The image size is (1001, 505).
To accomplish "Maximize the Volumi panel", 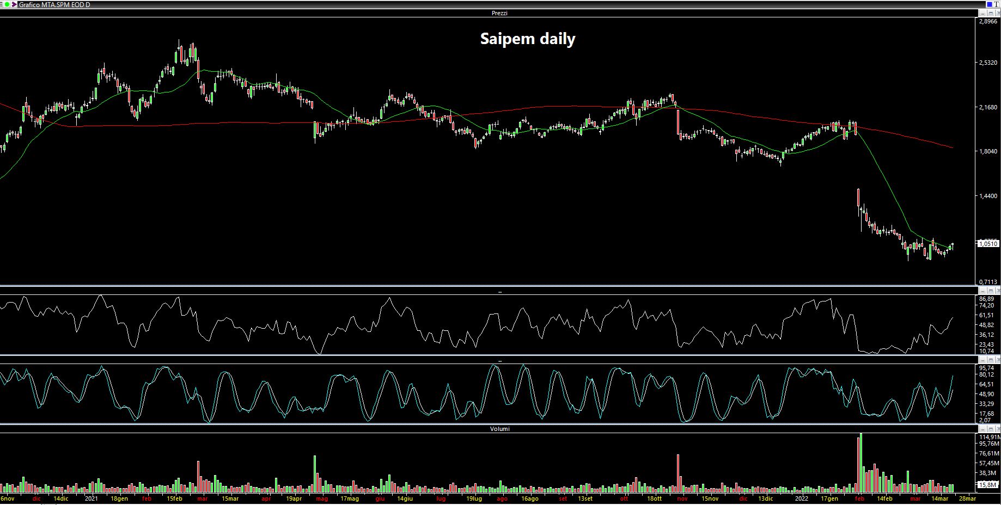I will tap(991, 429).
